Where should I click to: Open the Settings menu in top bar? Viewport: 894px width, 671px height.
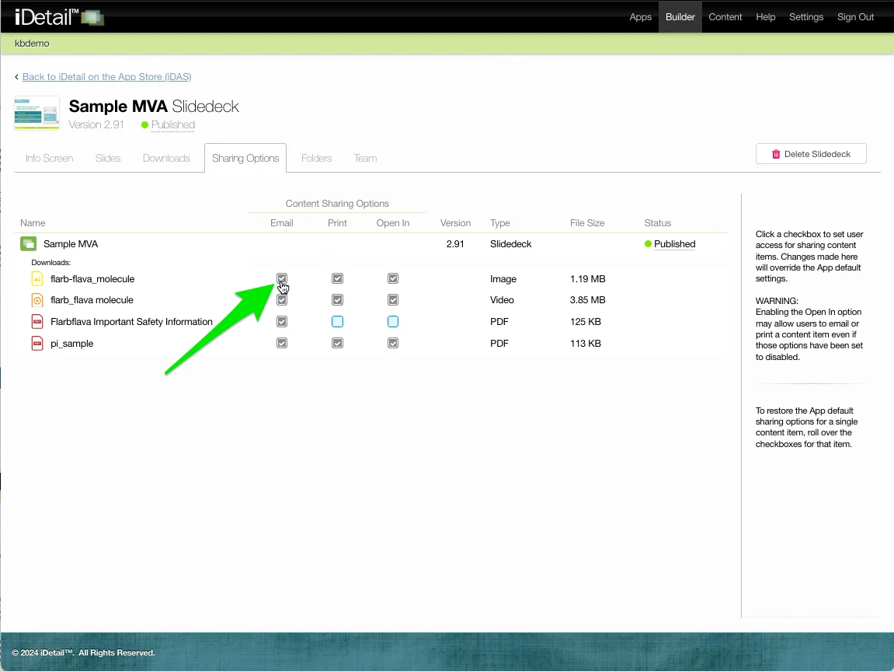pos(805,17)
